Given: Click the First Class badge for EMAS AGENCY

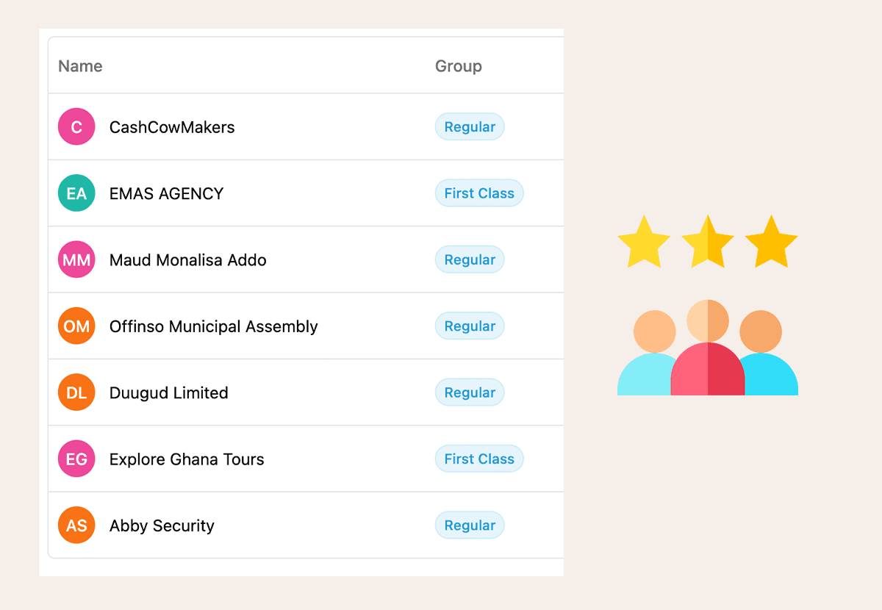Looking at the screenshot, I should pyautogui.click(x=479, y=193).
